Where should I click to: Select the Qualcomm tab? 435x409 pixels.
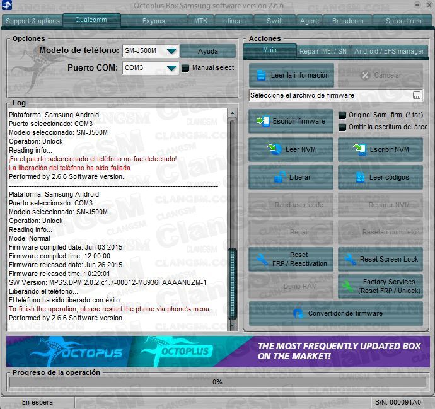(x=91, y=20)
